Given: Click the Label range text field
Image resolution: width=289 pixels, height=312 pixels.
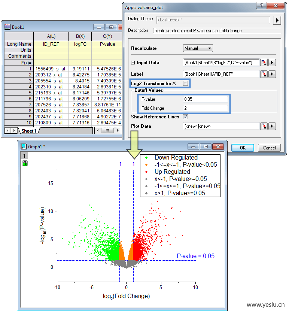Looking at the screenshot, I should pos(221,74).
